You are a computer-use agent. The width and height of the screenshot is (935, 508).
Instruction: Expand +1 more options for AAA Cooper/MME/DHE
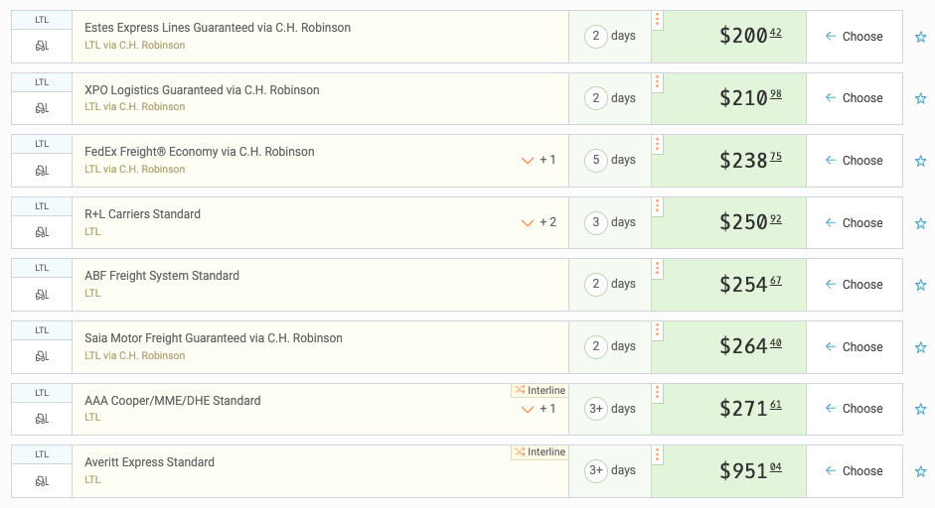click(x=539, y=409)
